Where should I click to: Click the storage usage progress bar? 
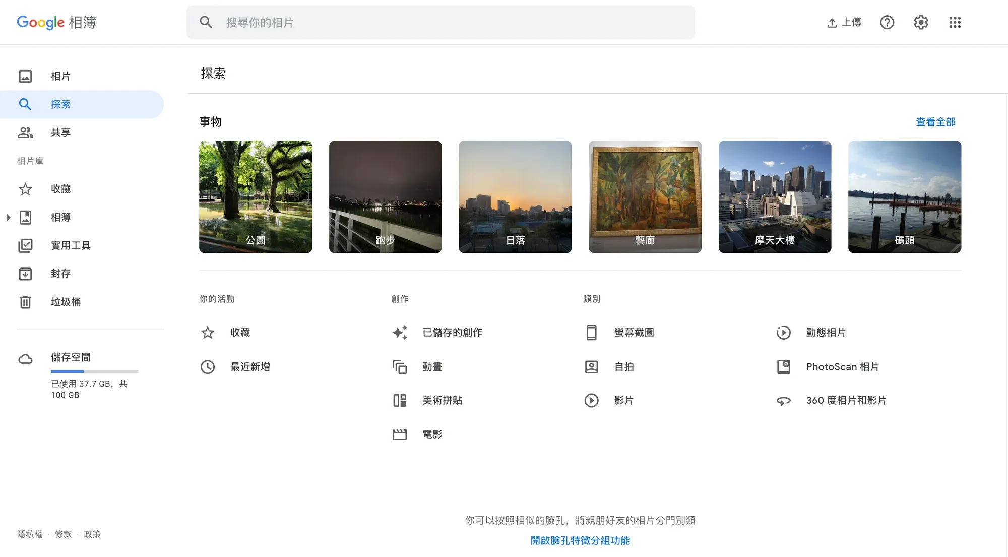click(x=94, y=371)
